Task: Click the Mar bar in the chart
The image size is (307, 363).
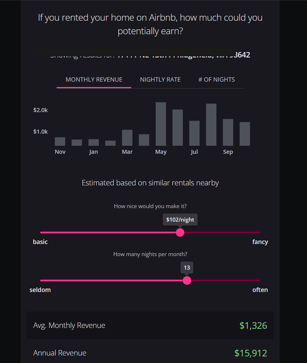Action: point(127,138)
